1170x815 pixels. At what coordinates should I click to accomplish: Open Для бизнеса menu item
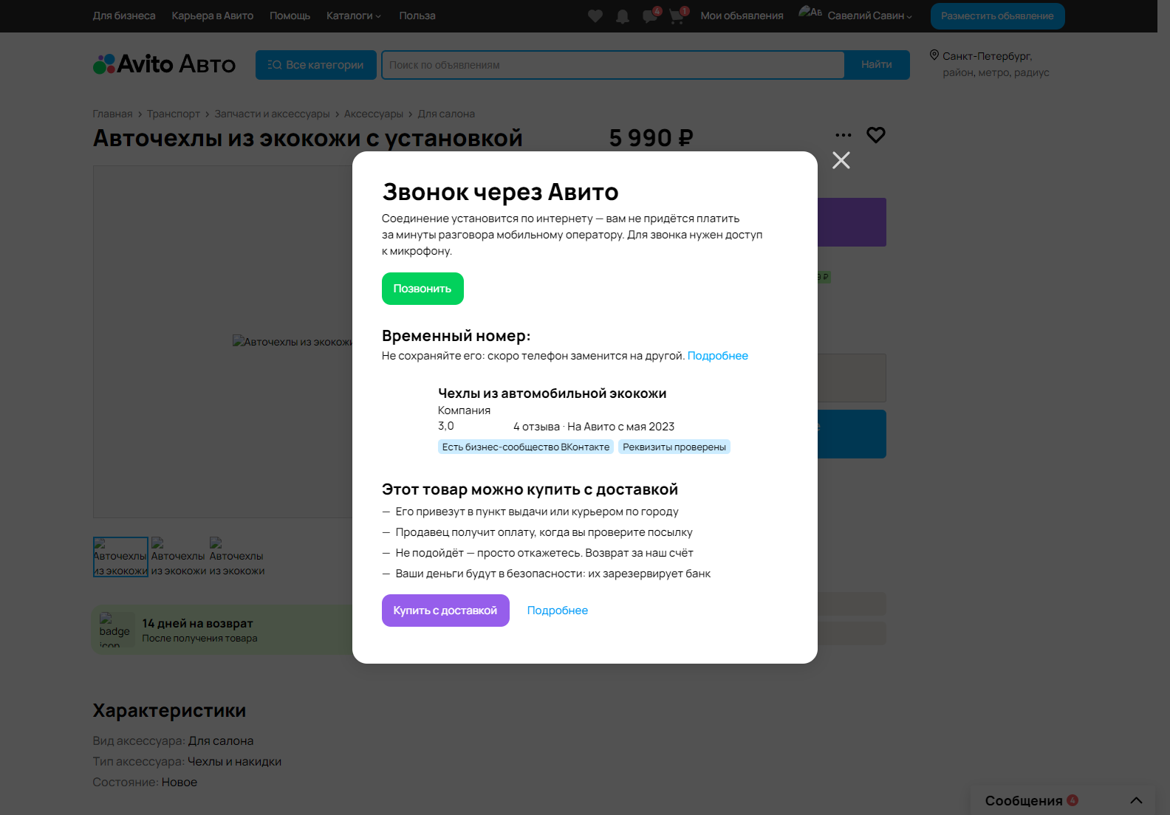pyautogui.click(x=124, y=16)
